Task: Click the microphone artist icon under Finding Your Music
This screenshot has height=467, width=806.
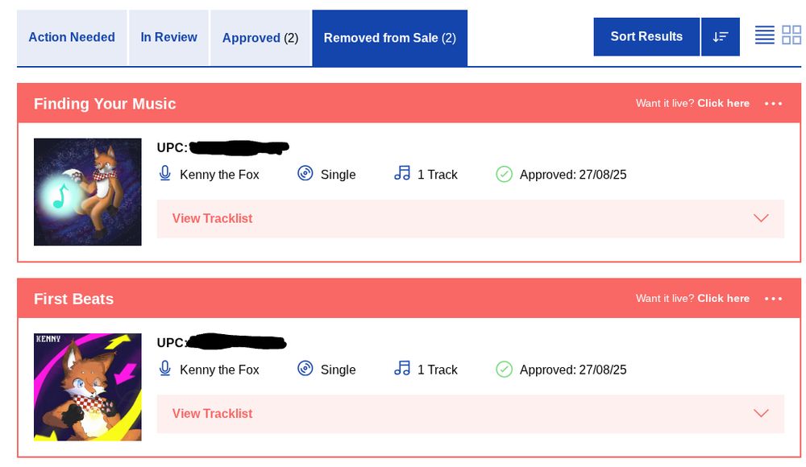Action: (x=165, y=174)
